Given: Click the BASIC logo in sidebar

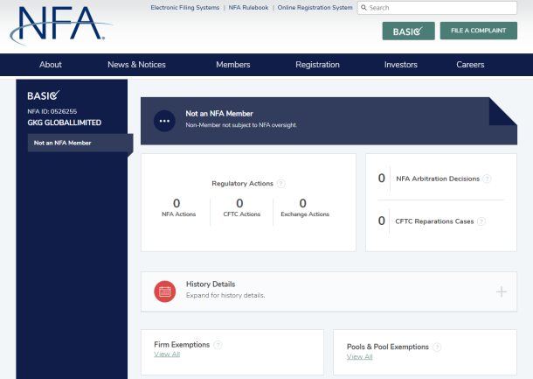Looking at the screenshot, I should [44, 95].
